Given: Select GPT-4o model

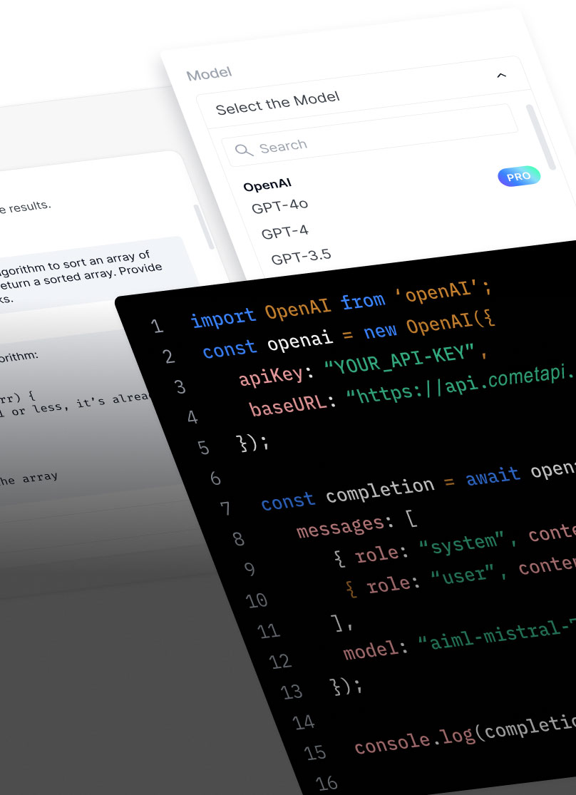Looking at the screenshot, I should click(280, 205).
